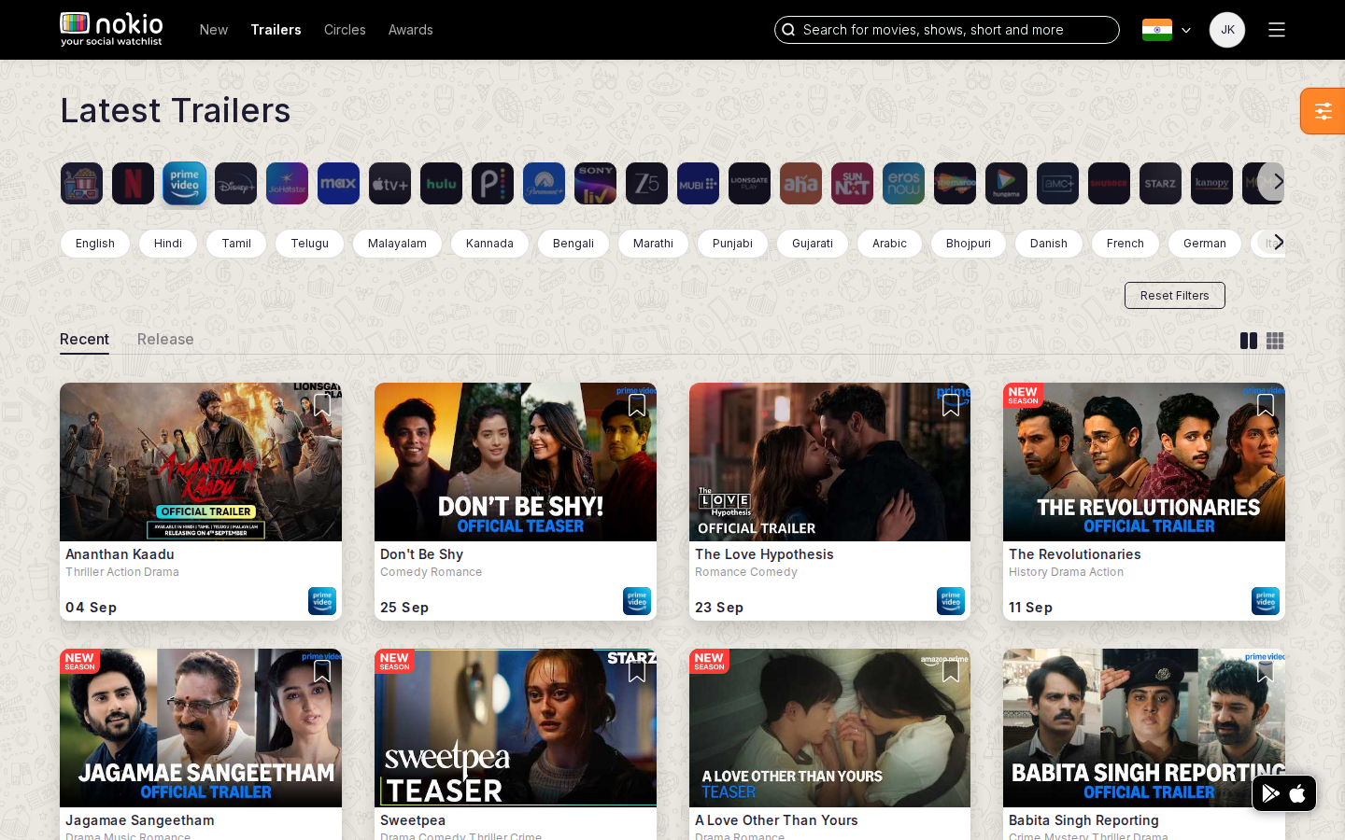Screen dimensions: 1345x840
Task: Open the Don't Be Shy title link
Action: [421, 554]
